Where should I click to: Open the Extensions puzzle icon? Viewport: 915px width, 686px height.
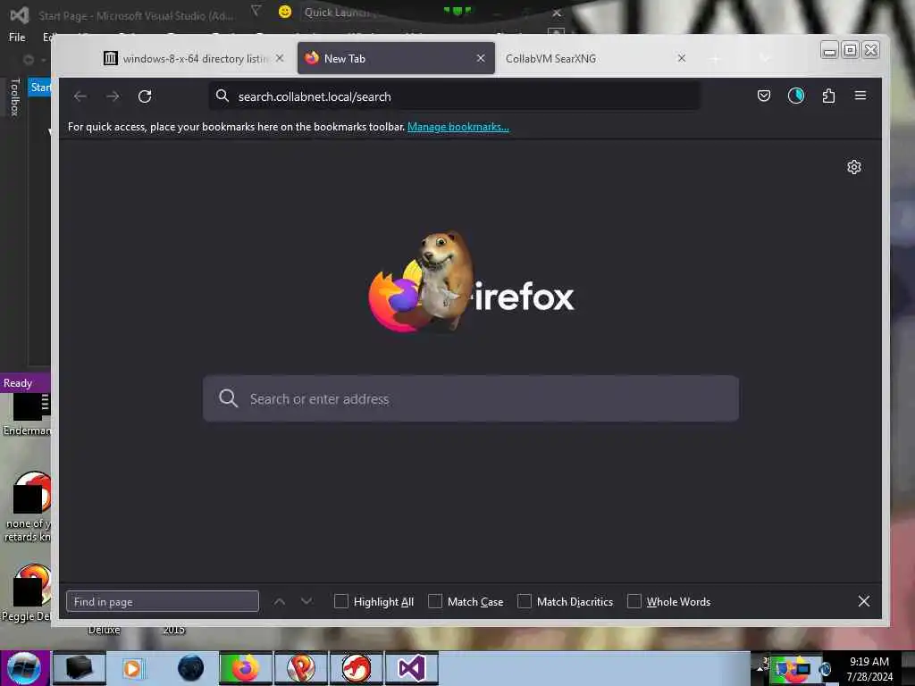click(x=828, y=96)
